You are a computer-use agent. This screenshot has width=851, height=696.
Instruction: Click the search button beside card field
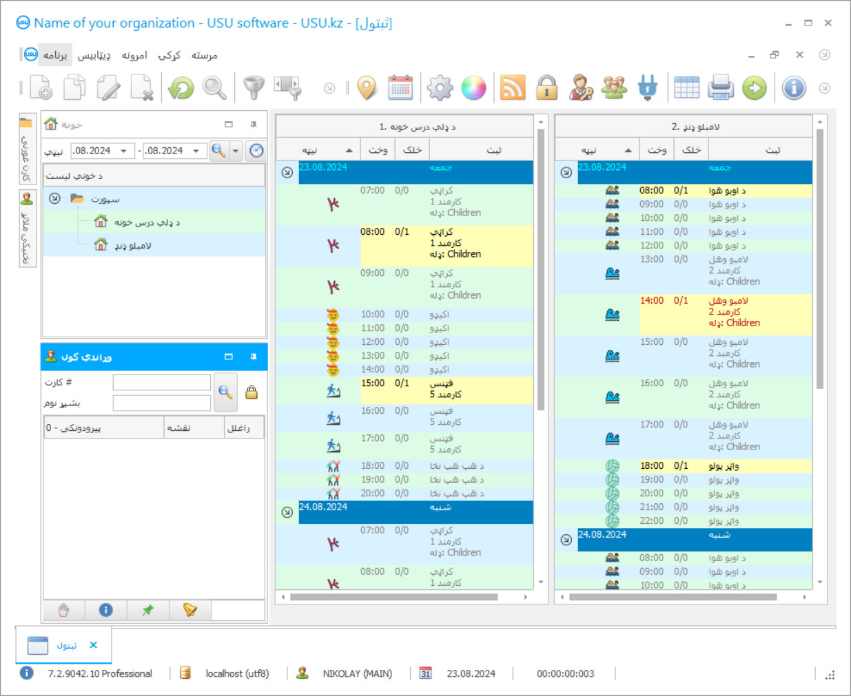coord(225,392)
